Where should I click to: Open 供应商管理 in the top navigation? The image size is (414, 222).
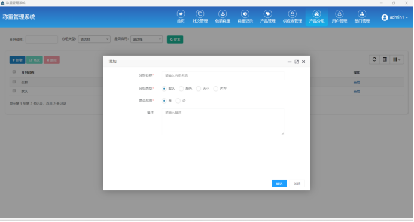point(293,17)
